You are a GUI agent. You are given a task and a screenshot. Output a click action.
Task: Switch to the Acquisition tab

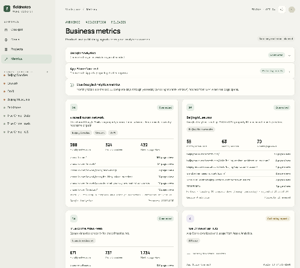tap(96, 22)
